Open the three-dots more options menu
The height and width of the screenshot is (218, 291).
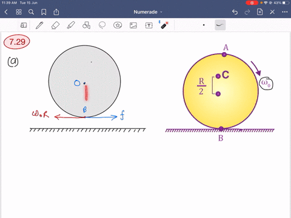pos(285,12)
